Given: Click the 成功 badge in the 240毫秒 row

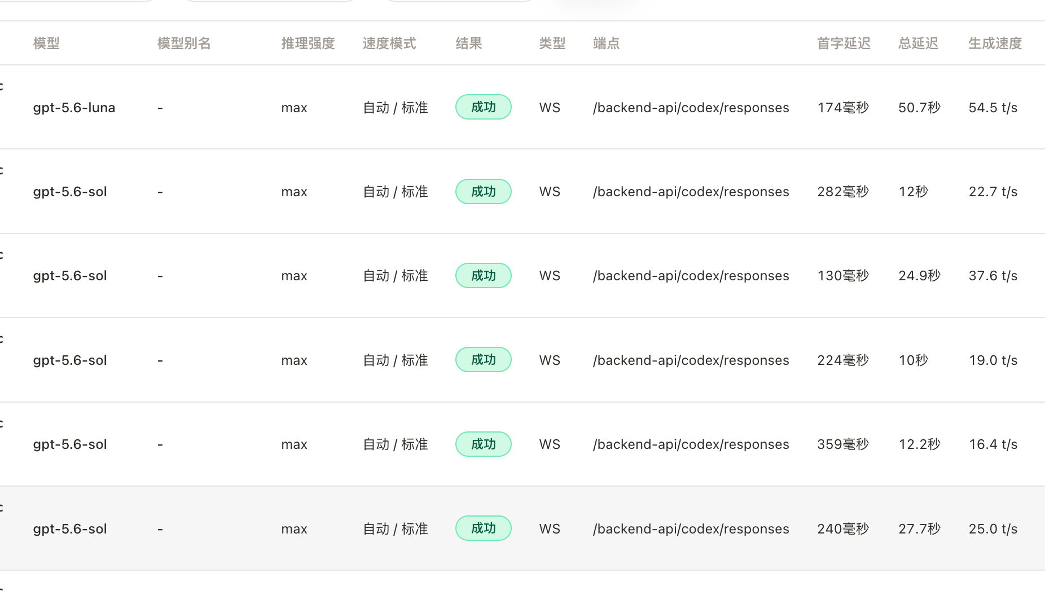Looking at the screenshot, I should [484, 528].
